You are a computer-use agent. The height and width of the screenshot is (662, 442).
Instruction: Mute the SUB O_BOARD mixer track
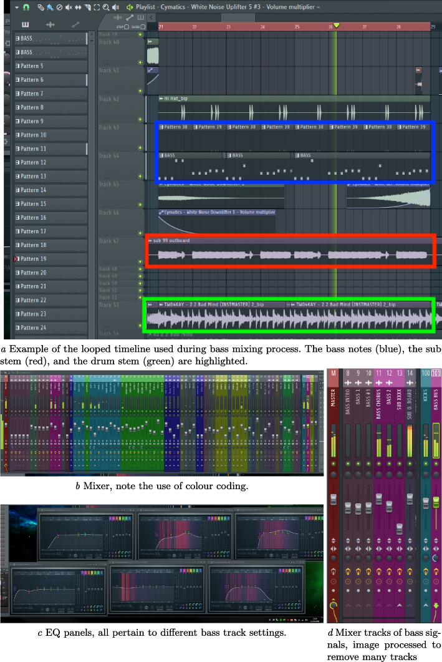[x=410, y=465]
